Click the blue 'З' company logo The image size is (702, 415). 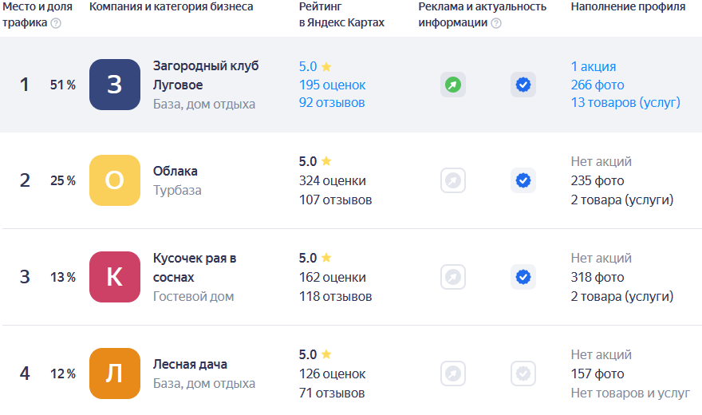click(x=115, y=85)
